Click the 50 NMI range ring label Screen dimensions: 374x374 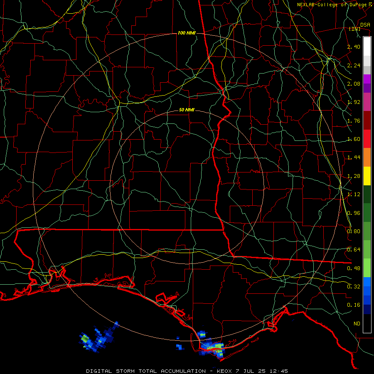click(187, 110)
